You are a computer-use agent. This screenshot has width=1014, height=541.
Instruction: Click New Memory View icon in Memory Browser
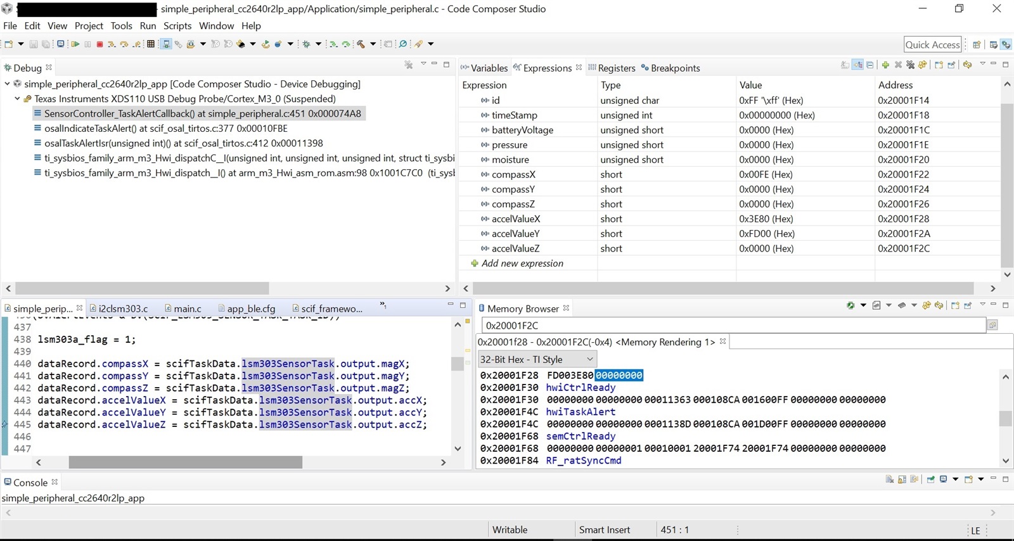click(955, 305)
